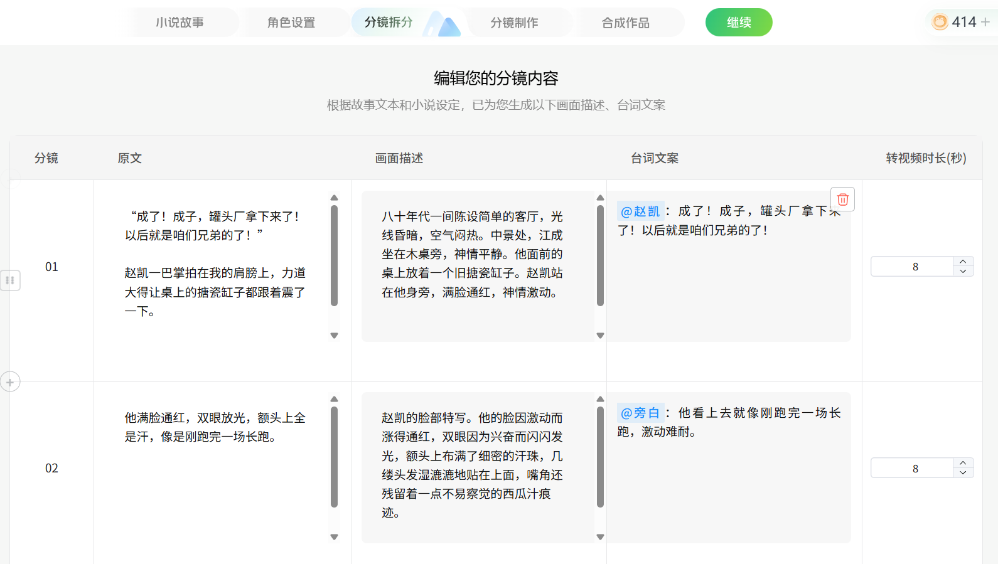The image size is (998, 564).
Task: Focus the duration field of storyboard 02
Action: 914,468
